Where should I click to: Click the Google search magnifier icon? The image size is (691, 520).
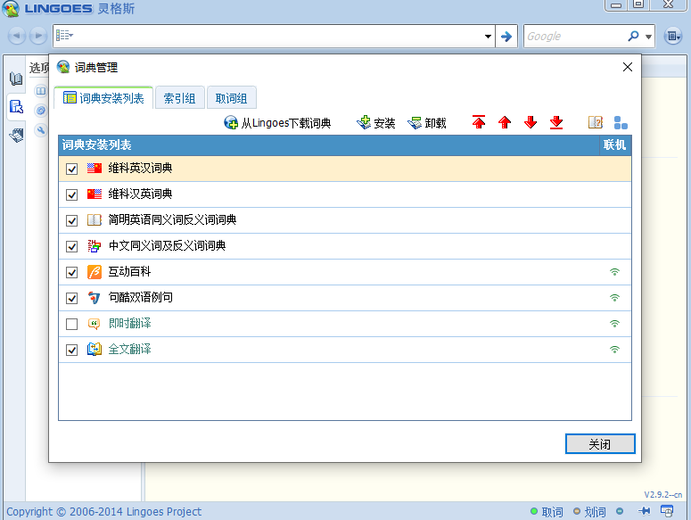pos(633,37)
